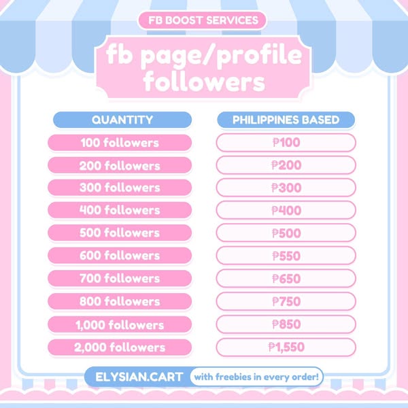Image resolution: width=408 pixels, height=408 pixels.
Task: Click the ₱650 price box
Action: pos(286,278)
